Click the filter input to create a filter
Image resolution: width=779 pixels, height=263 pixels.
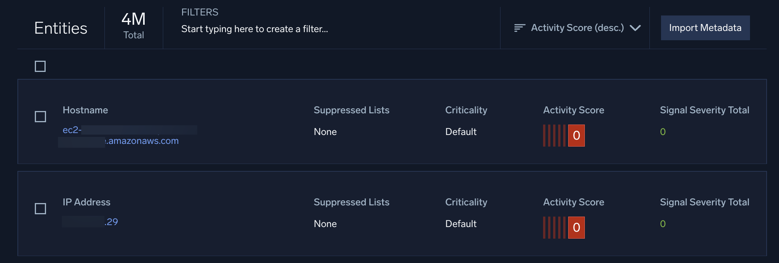(255, 29)
